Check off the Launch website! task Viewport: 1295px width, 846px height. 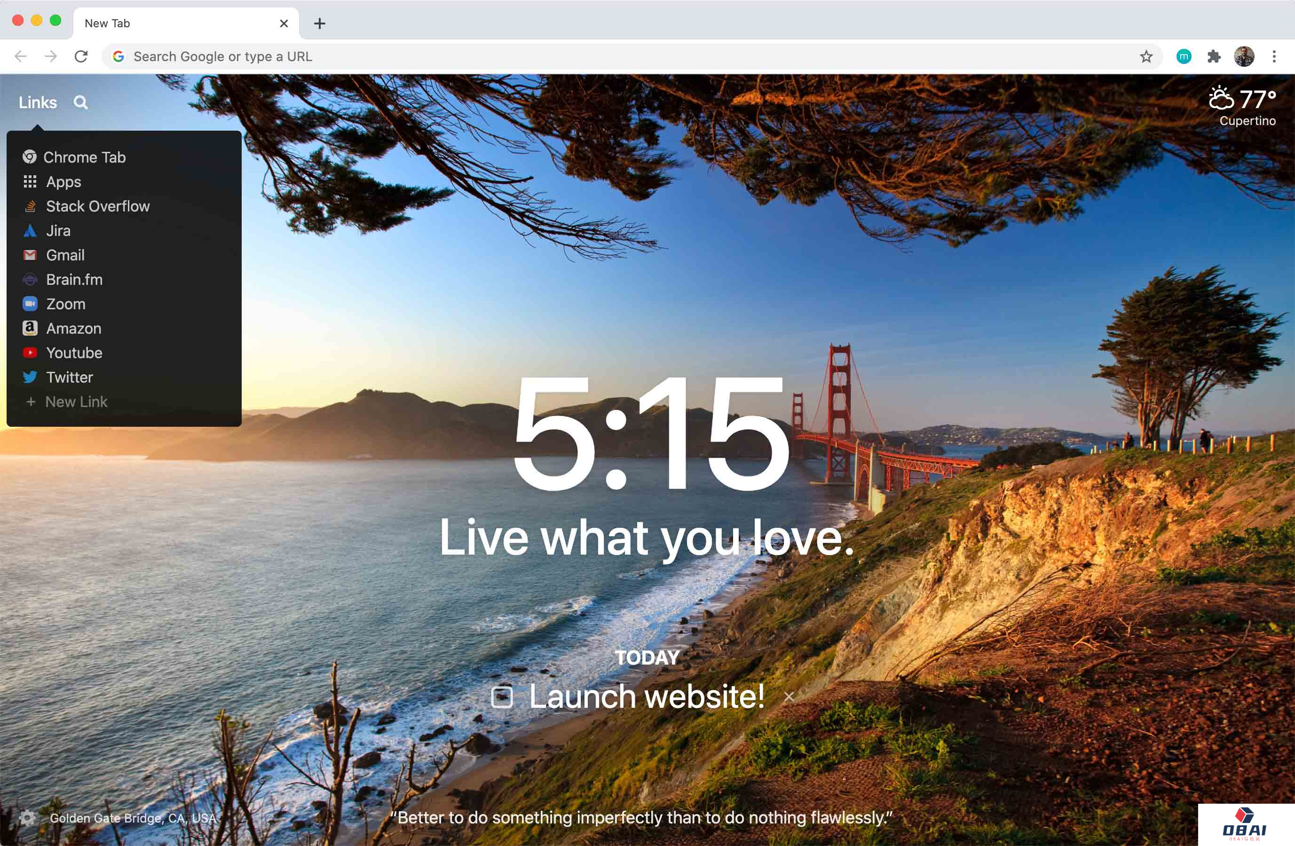tap(502, 697)
